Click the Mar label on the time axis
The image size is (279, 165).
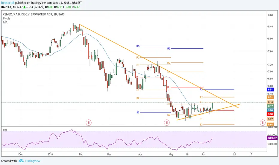coord(109,154)
